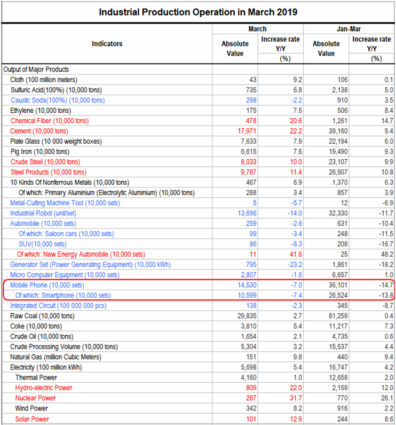Image resolution: width=396 pixels, height=425 pixels.
Task: Select the Indicators column header
Action: (x=107, y=44)
